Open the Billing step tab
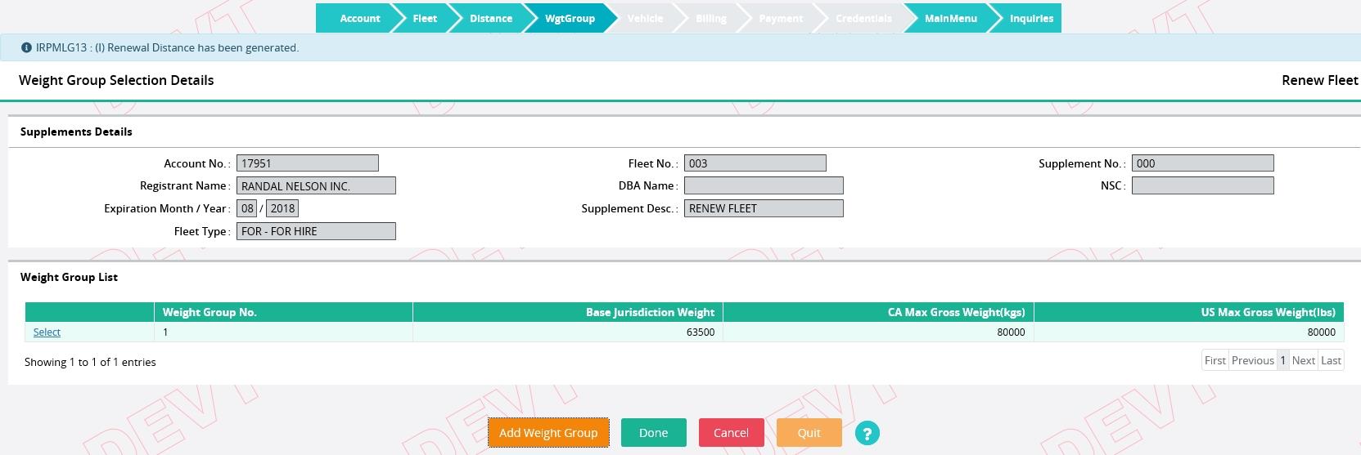This screenshot has width=1361, height=455. click(710, 18)
